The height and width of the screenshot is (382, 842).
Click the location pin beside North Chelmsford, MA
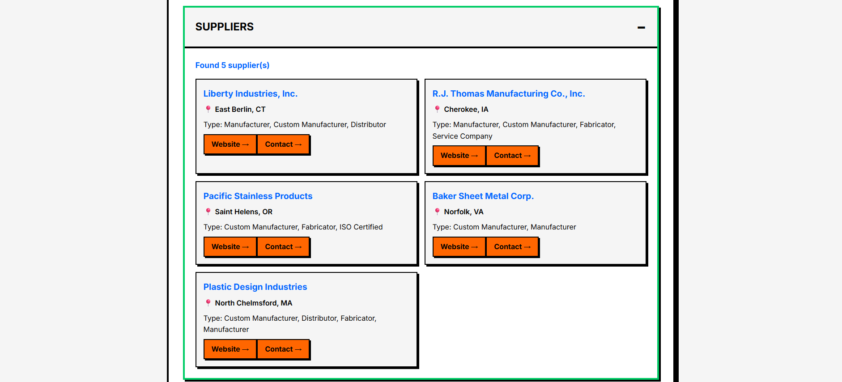click(208, 303)
